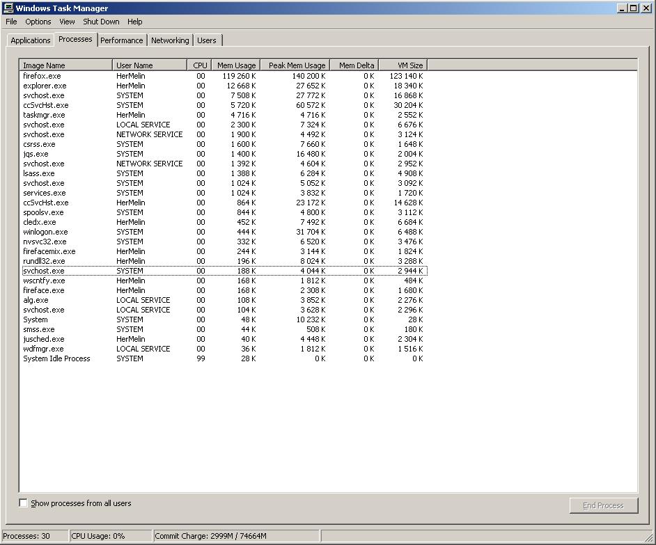Maximize the Task Manager window
The image size is (656, 545).
pyautogui.click(x=634, y=8)
